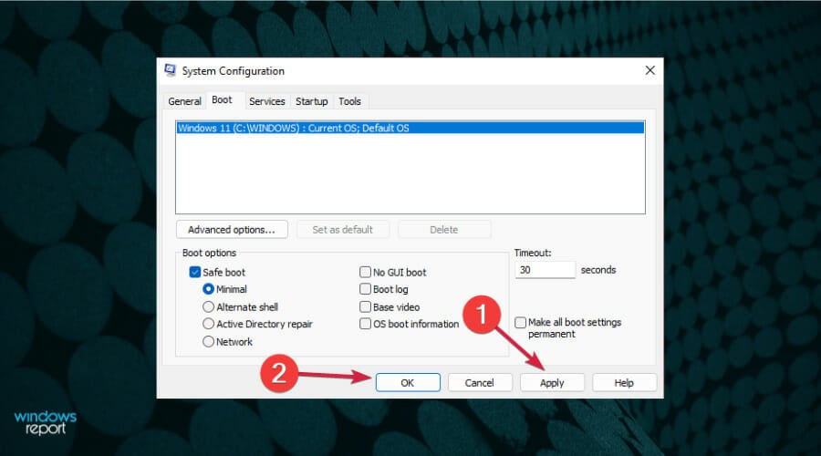This screenshot has width=821, height=456.
Task: Enable the Boot log checkbox
Action: click(x=366, y=289)
